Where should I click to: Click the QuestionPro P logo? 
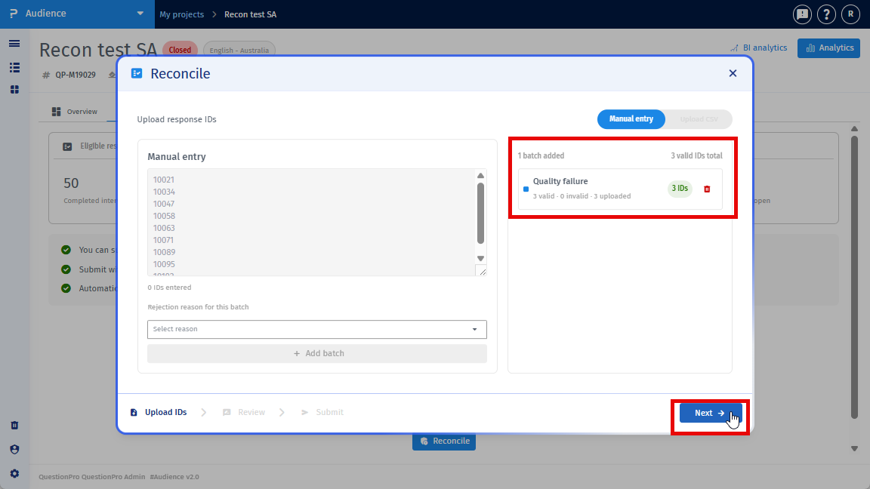(x=14, y=14)
